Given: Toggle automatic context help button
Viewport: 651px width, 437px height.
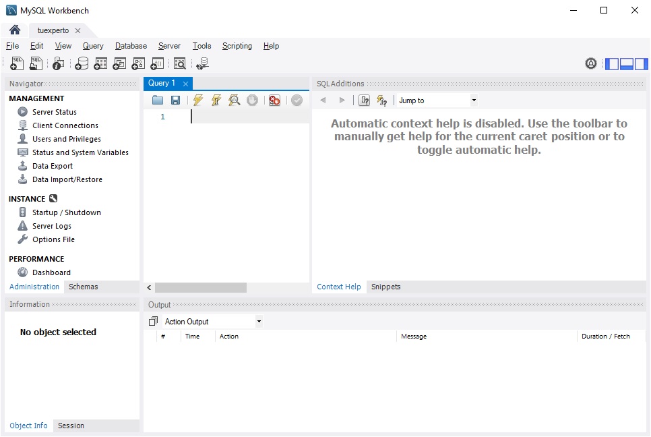Looking at the screenshot, I should point(382,100).
